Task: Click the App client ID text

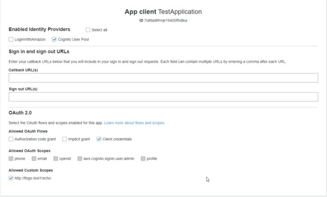Action: click(x=163, y=20)
